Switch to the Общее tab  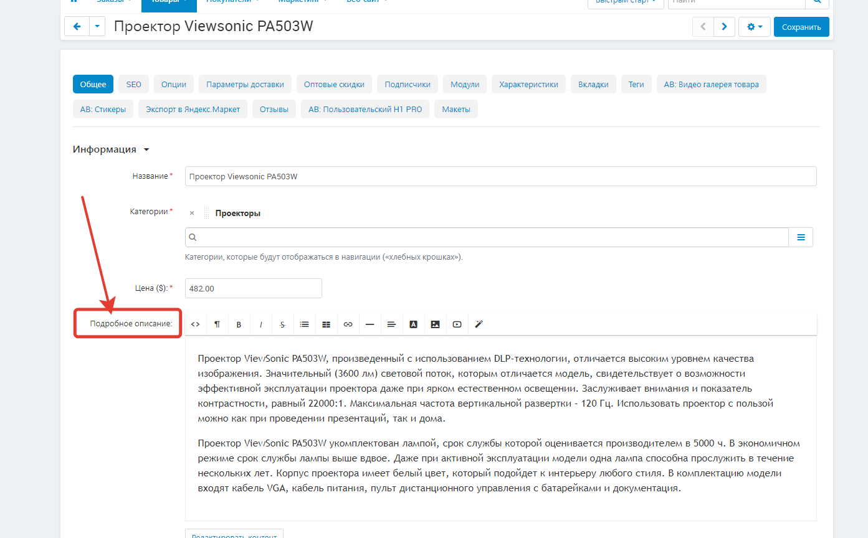[93, 84]
